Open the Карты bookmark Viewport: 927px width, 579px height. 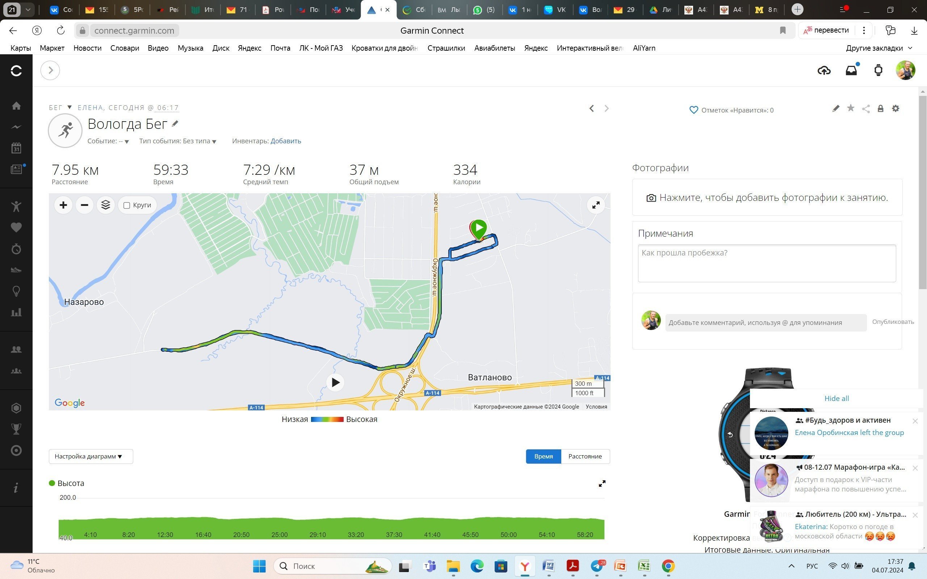pyautogui.click(x=21, y=48)
